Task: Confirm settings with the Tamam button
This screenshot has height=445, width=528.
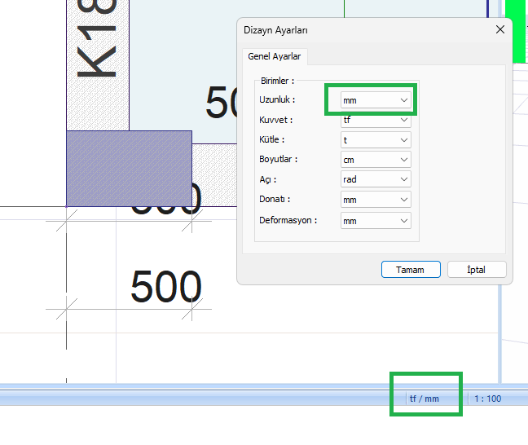Action: pos(411,269)
